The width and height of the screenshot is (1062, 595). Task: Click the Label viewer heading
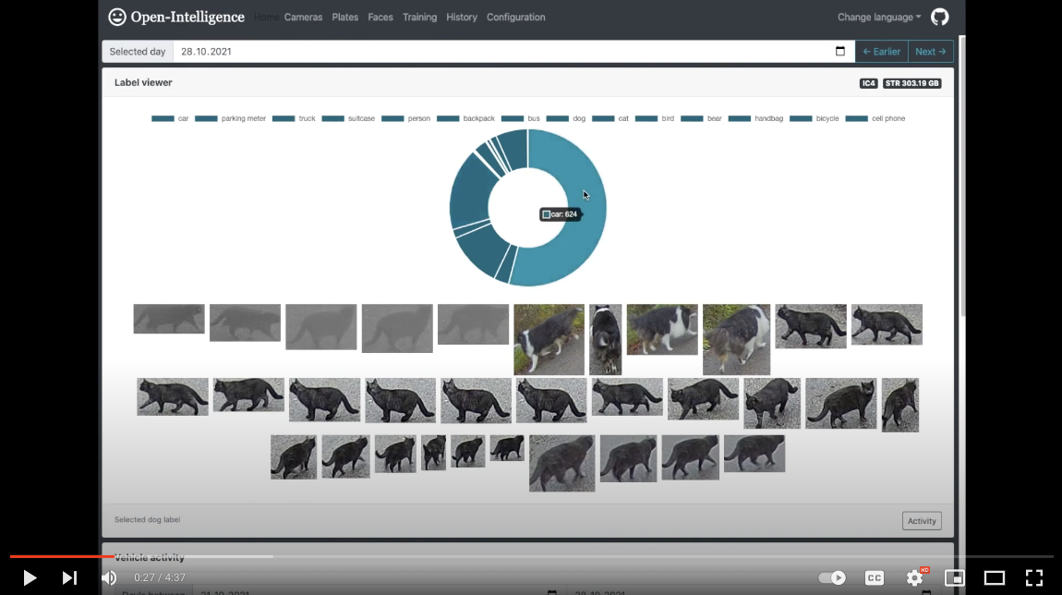point(143,82)
